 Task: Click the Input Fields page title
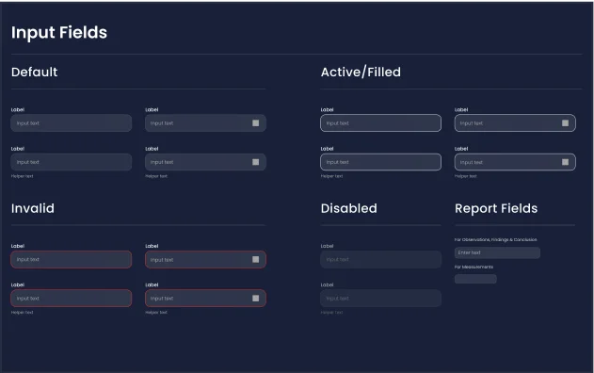pos(59,33)
